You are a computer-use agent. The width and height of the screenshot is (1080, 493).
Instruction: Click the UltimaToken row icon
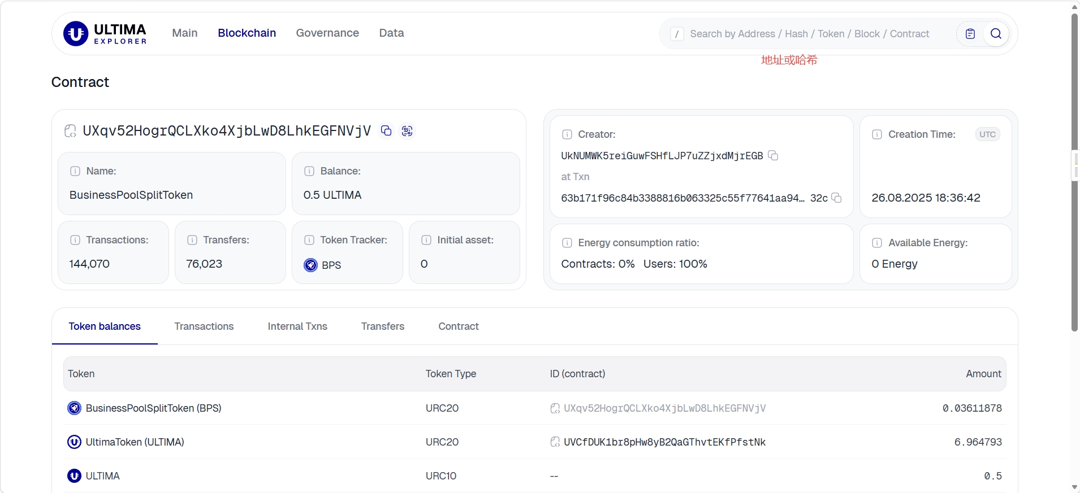click(x=74, y=442)
